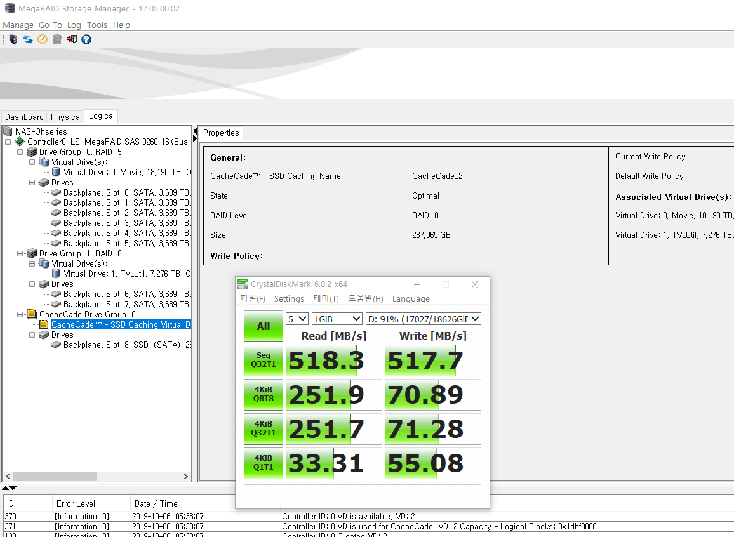Click the Slot 0 SATA drive icon
734x537 pixels.
pyautogui.click(x=56, y=193)
